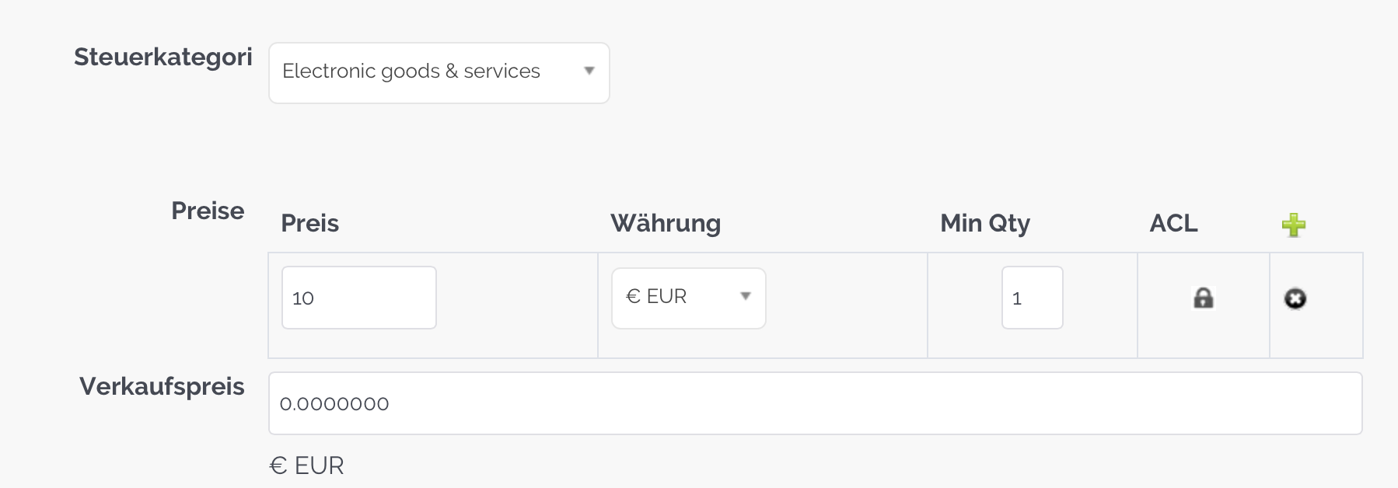Click the 0.0000000 value in Verkaufspreis

pos(334,404)
